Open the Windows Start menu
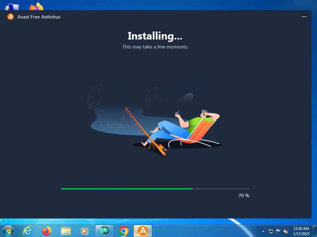 pos(8,231)
